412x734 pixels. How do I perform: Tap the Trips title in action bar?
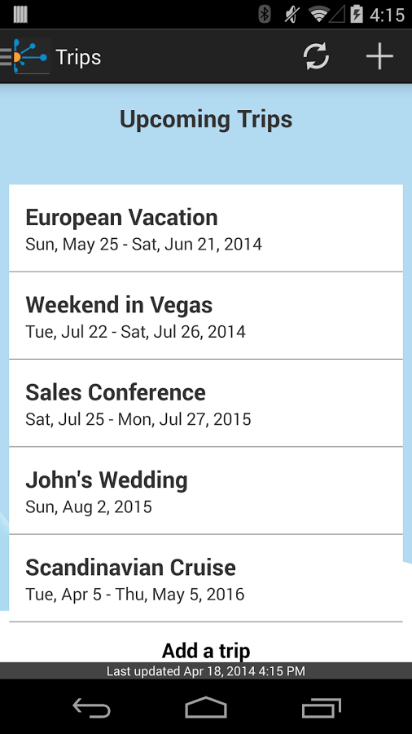pos(78,58)
